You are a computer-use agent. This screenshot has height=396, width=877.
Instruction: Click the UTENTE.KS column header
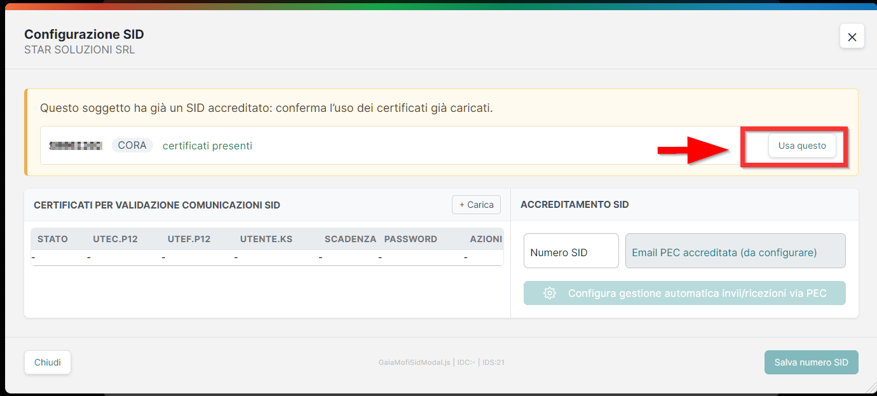tap(266, 239)
